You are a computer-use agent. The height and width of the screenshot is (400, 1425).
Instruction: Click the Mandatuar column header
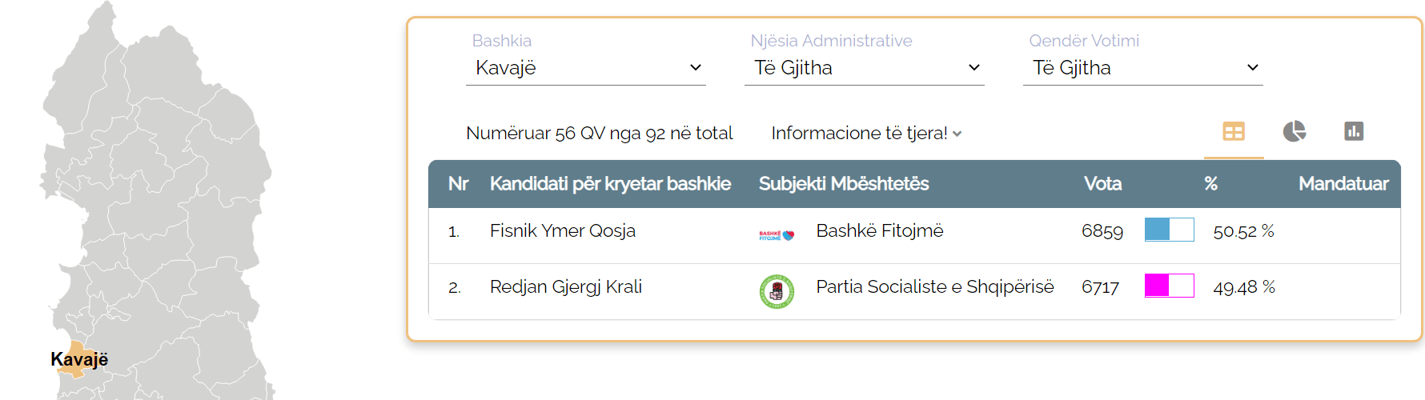coord(1343,184)
